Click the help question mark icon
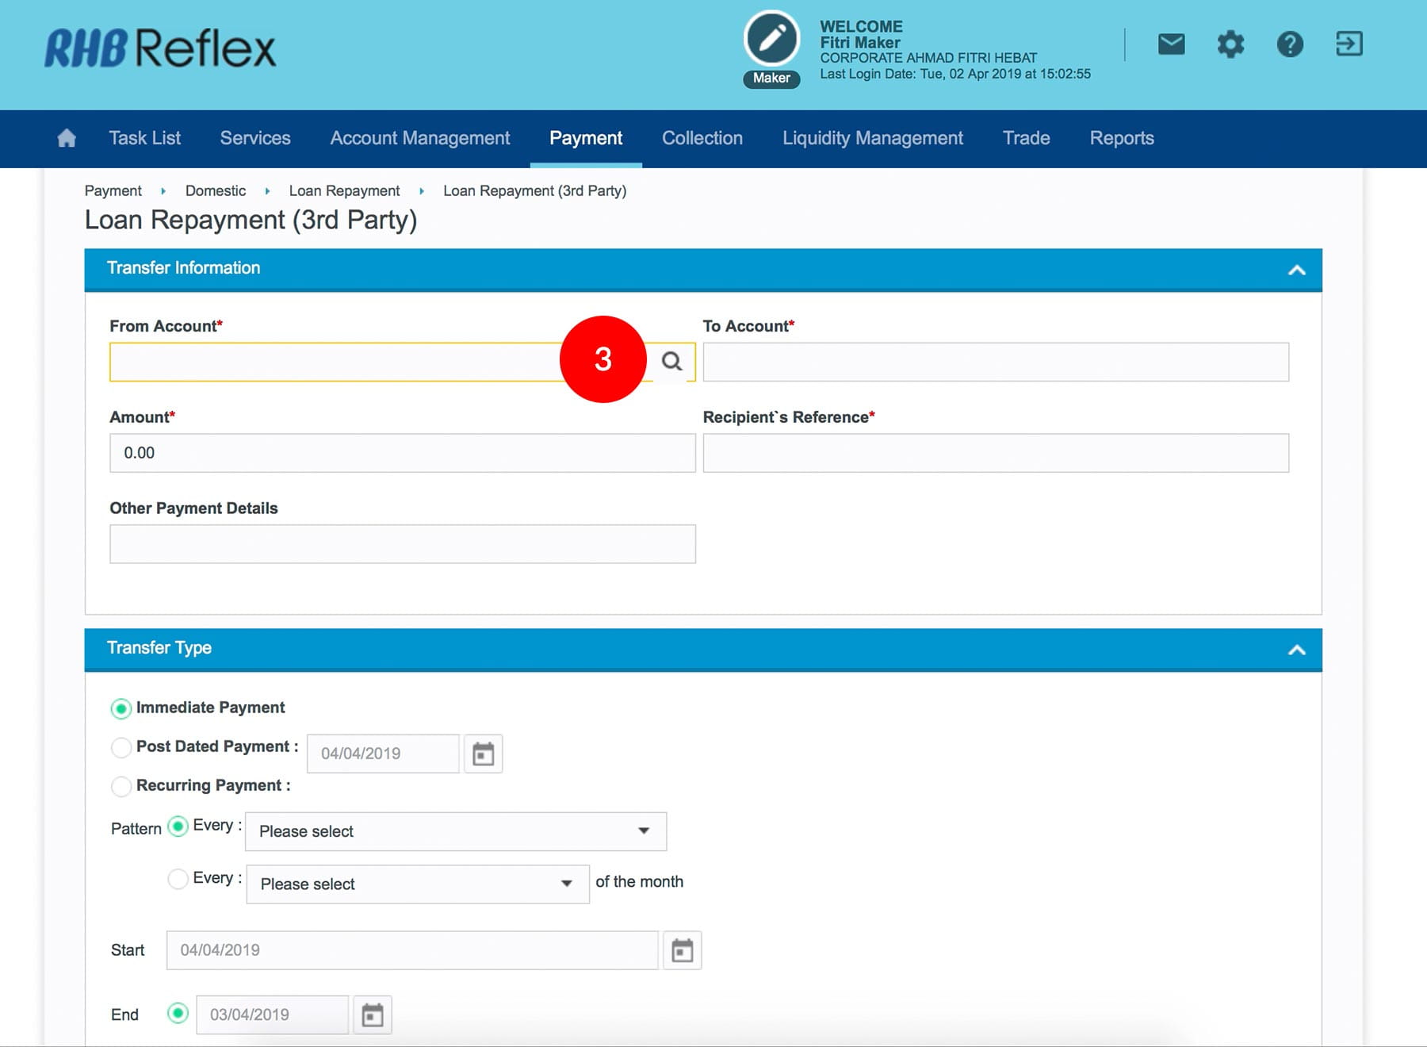This screenshot has height=1047, width=1427. (x=1290, y=44)
